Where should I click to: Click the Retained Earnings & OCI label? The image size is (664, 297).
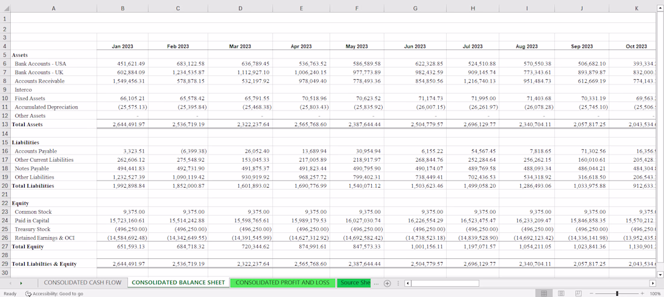click(x=45, y=238)
